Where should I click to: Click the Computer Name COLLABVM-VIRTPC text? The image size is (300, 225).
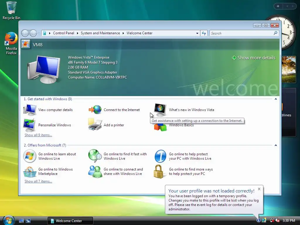coord(97,77)
